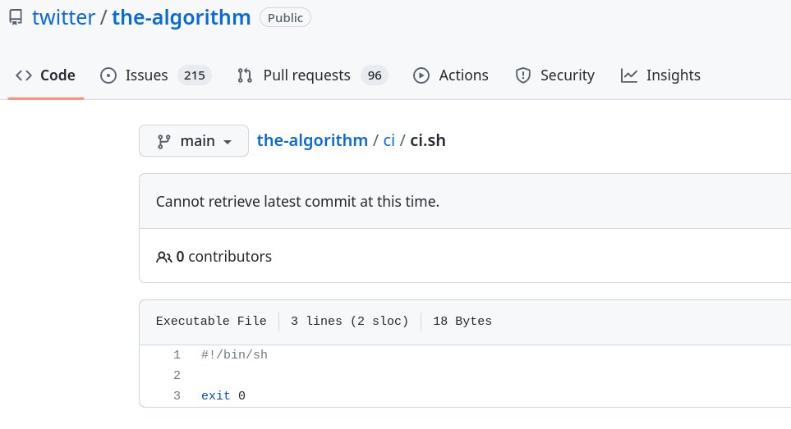Open the twitter owner link

click(x=63, y=17)
